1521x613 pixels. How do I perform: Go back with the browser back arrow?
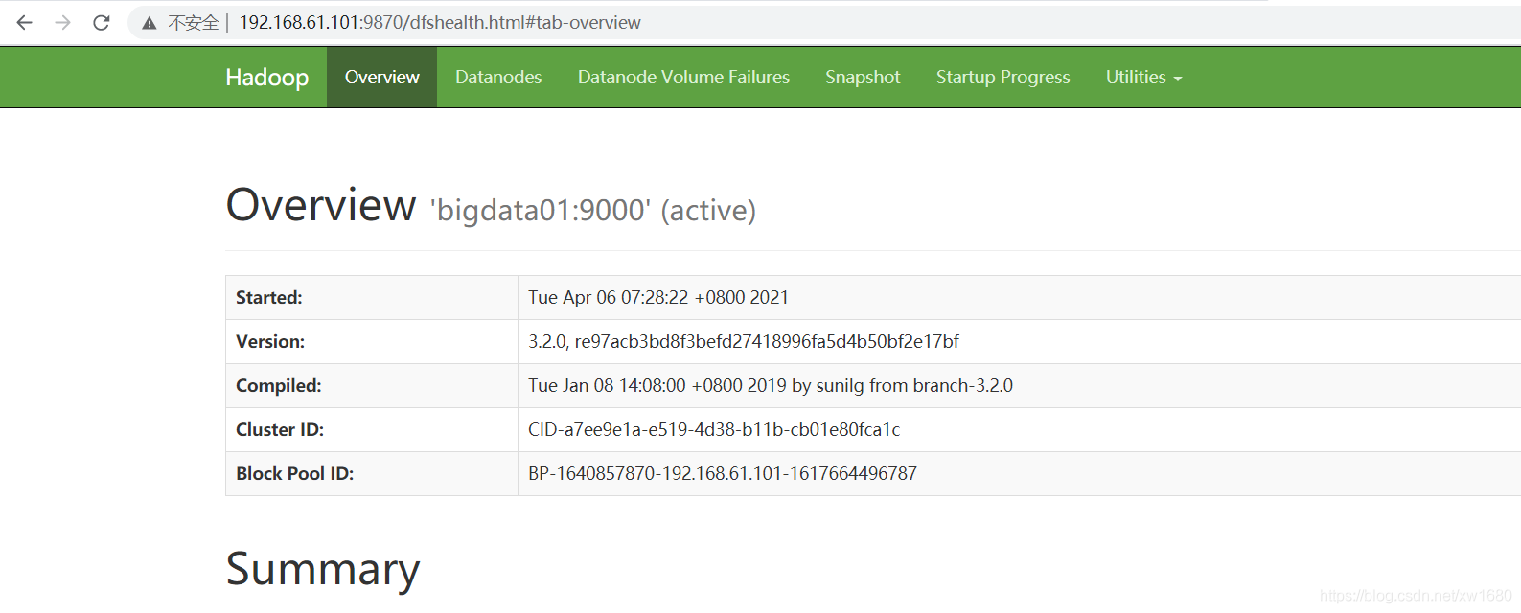pyautogui.click(x=25, y=22)
